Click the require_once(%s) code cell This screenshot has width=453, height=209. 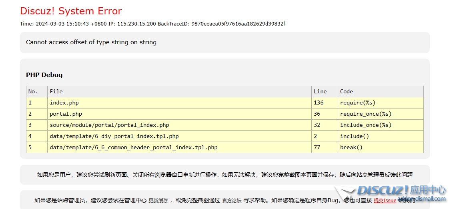tap(366, 114)
